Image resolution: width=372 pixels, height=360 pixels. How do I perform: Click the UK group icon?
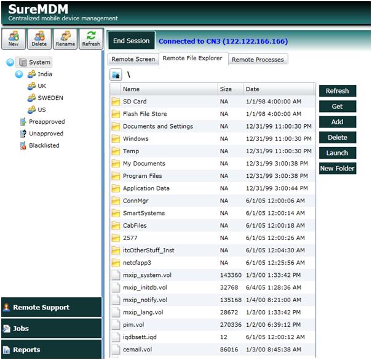(x=31, y=86)
